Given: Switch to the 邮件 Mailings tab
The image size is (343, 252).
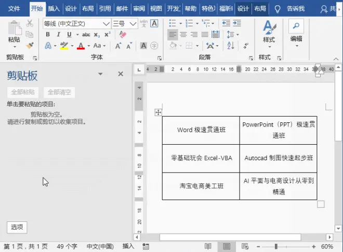Looking at the screenshot, I should pyautogui.click(x=122, y=9).
